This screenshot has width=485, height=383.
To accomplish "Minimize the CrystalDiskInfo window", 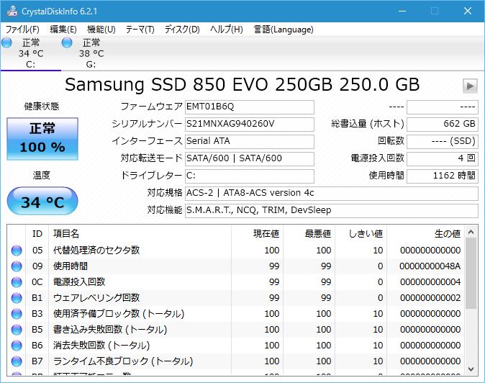I will coord(402,11).
